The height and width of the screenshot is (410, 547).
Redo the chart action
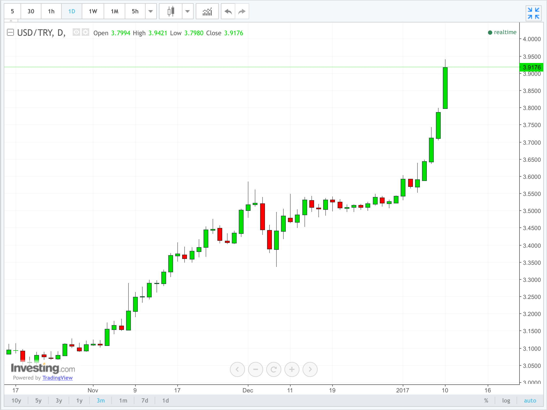coord(242,11)
